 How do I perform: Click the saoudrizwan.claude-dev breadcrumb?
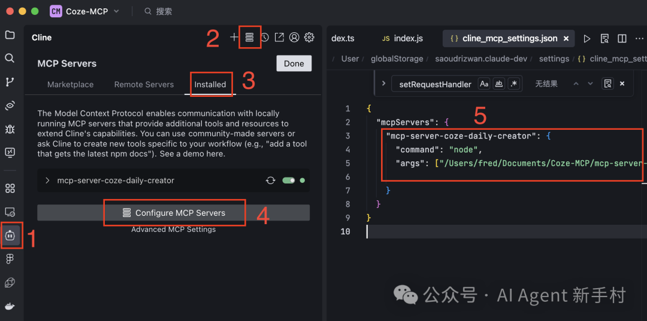click(481, 59)
